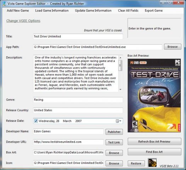Image resolution: width=186 pixels, height=170 pixels.
Task: Click the description scrollbar thumb
Action: (120, 66)
